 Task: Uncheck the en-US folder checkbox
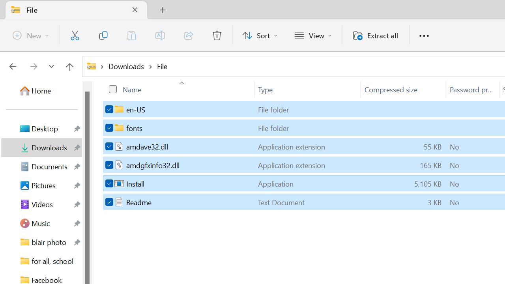tap(109, 110)
